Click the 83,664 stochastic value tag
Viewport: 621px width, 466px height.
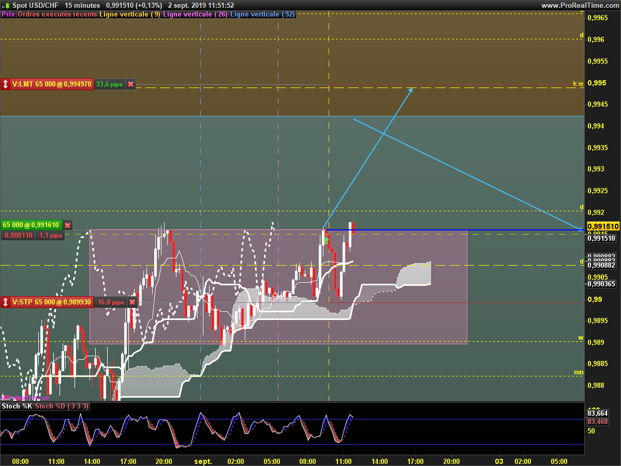598,413
